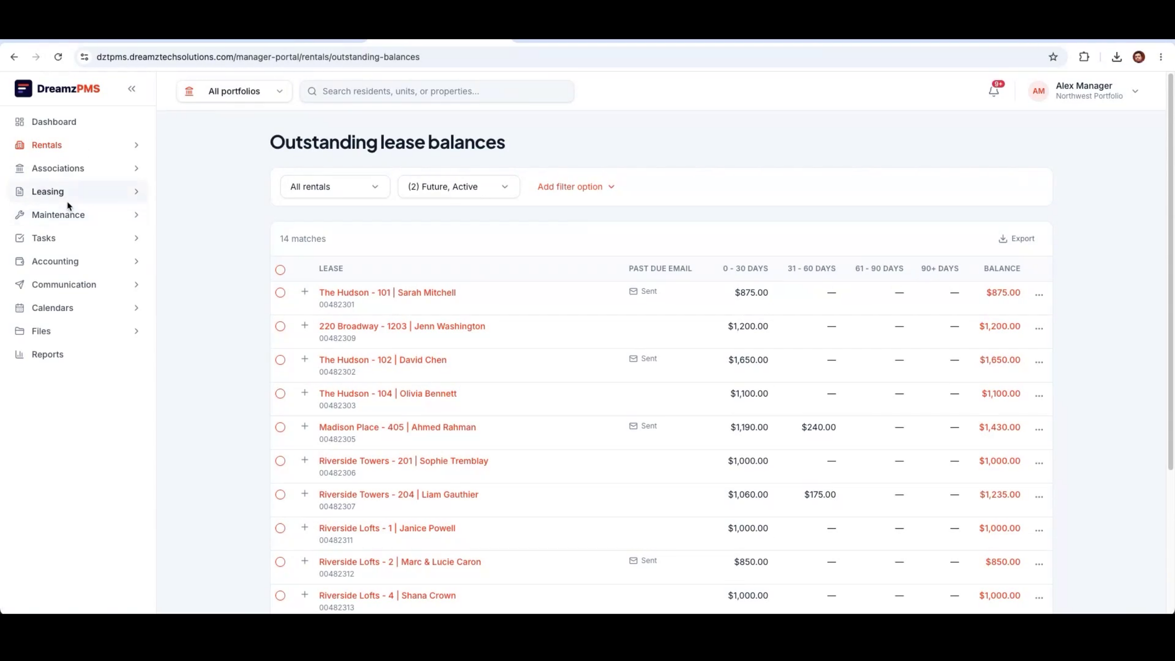Open more actions for Marc & Lucie Caron lease
The width and height of the screenshot is (1175, 661).
click(x=1039, y=564)
